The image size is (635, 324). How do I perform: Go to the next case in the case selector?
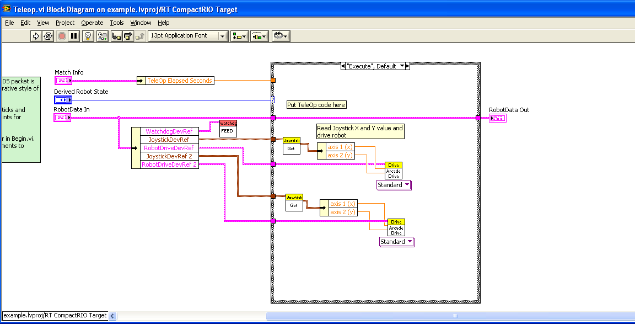click(x=407, y=66)
